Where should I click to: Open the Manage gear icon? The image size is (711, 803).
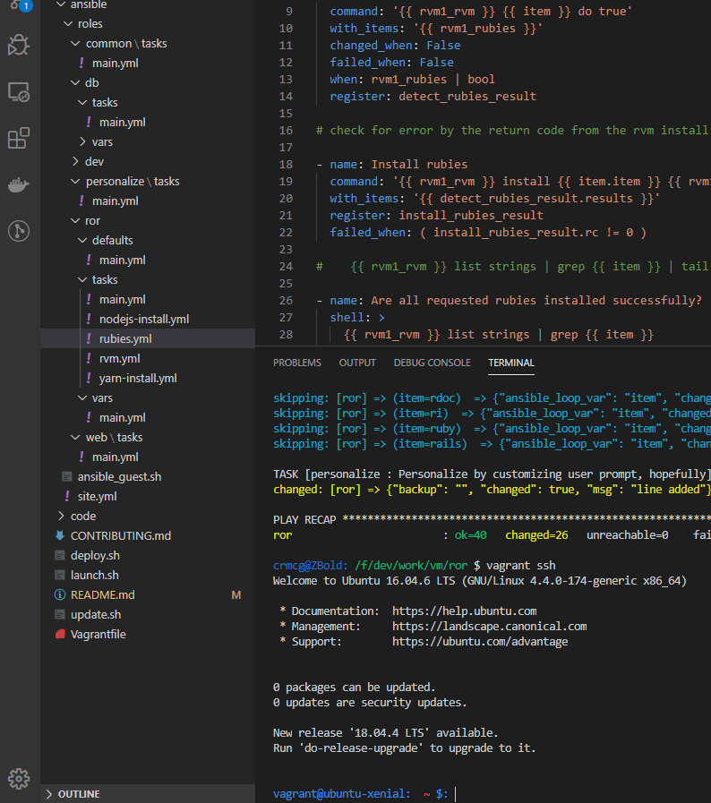19,779
